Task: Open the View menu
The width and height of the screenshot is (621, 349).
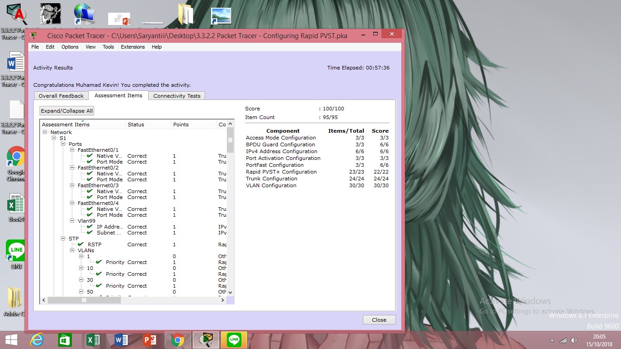Action: point(90,47)
